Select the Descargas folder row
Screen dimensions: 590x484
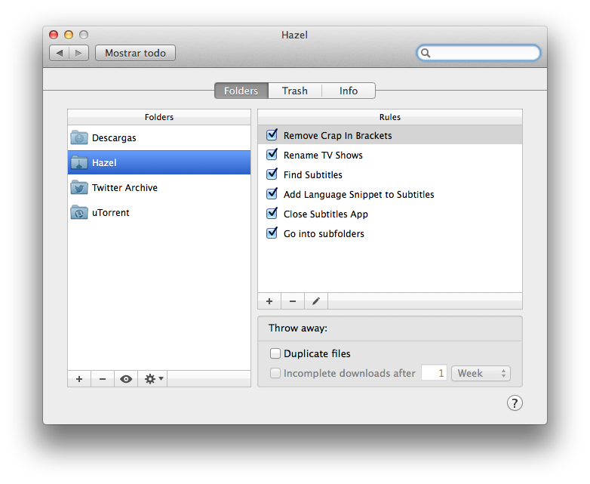159,138
